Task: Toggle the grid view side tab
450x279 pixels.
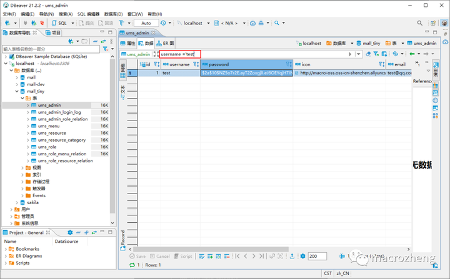Action: (x=123, y=71)
